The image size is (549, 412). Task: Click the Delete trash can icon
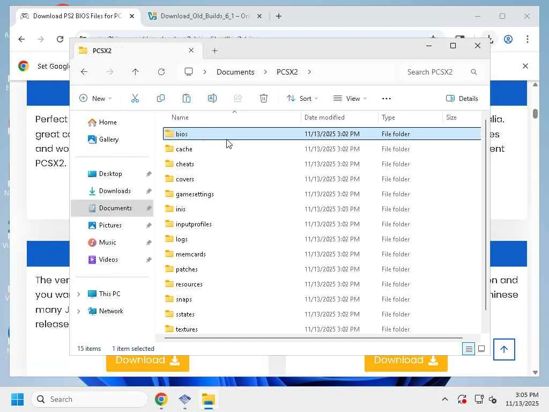264,99
